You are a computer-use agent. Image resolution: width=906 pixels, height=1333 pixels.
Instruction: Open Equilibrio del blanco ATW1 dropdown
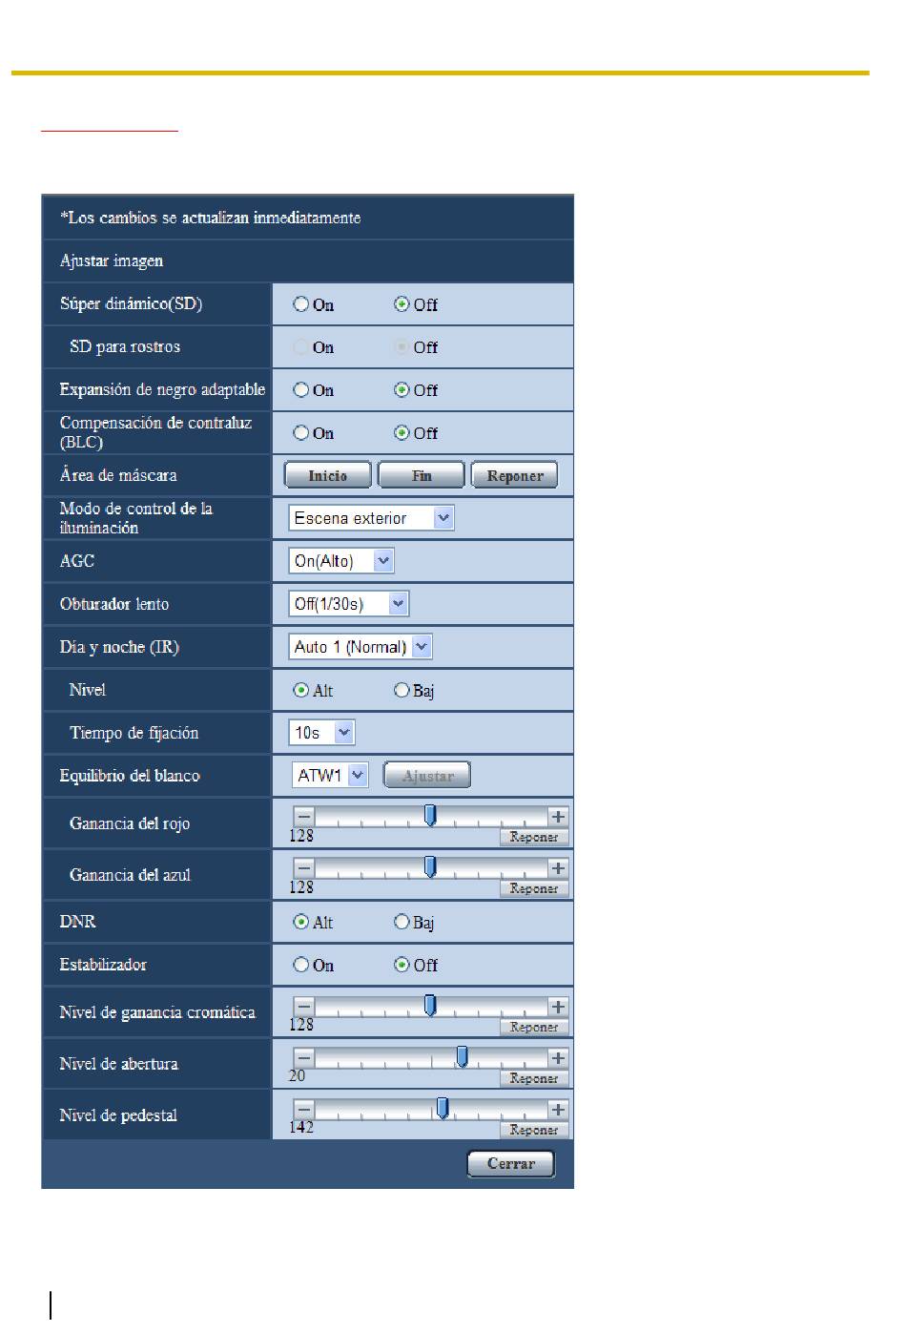coord(330,776)
